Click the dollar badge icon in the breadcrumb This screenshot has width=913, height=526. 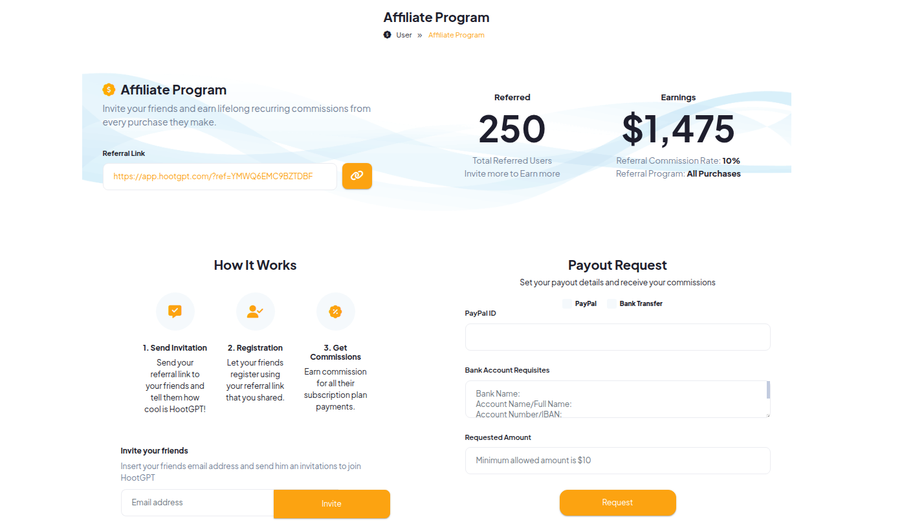click(x=386, y=34)
